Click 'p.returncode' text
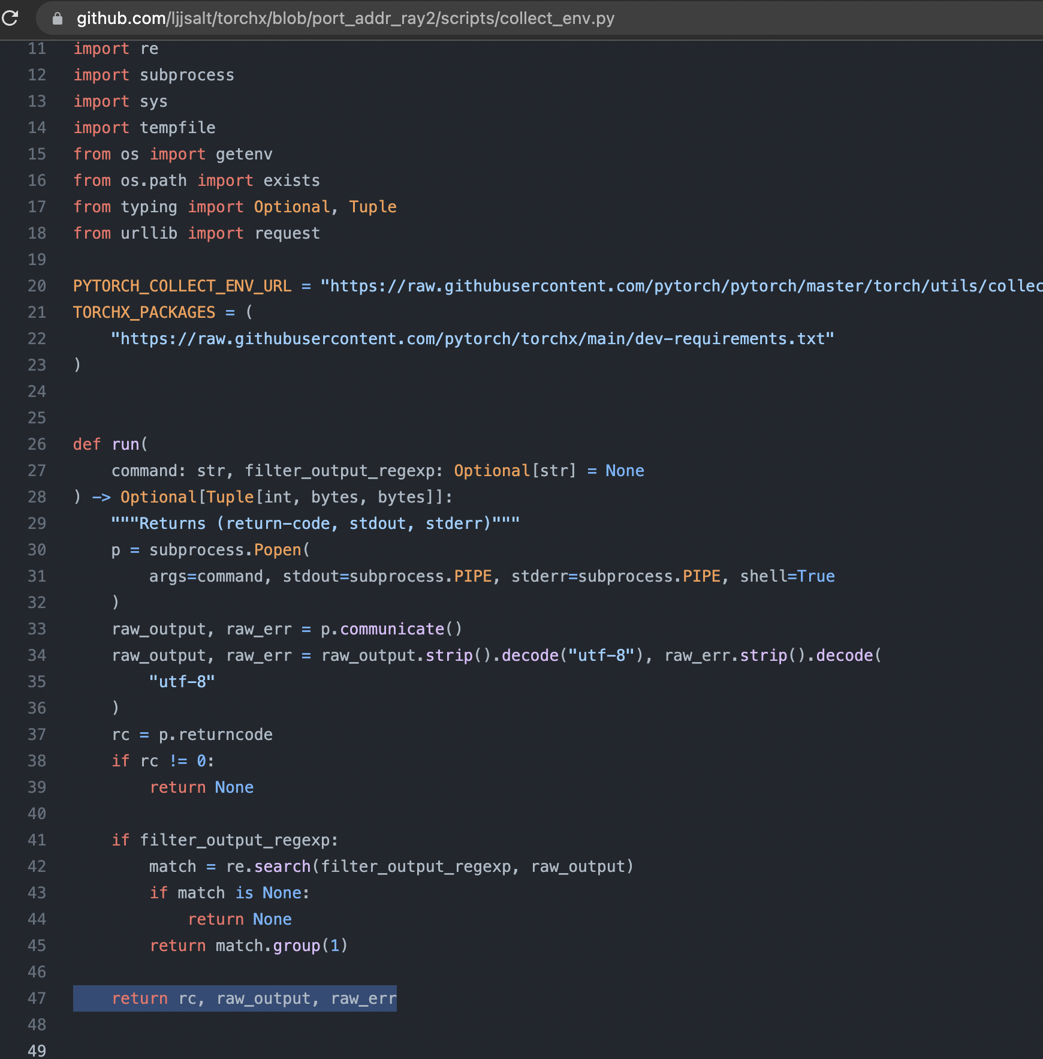The height and width of the screenshot is (1059, 1043). (216, 735)
